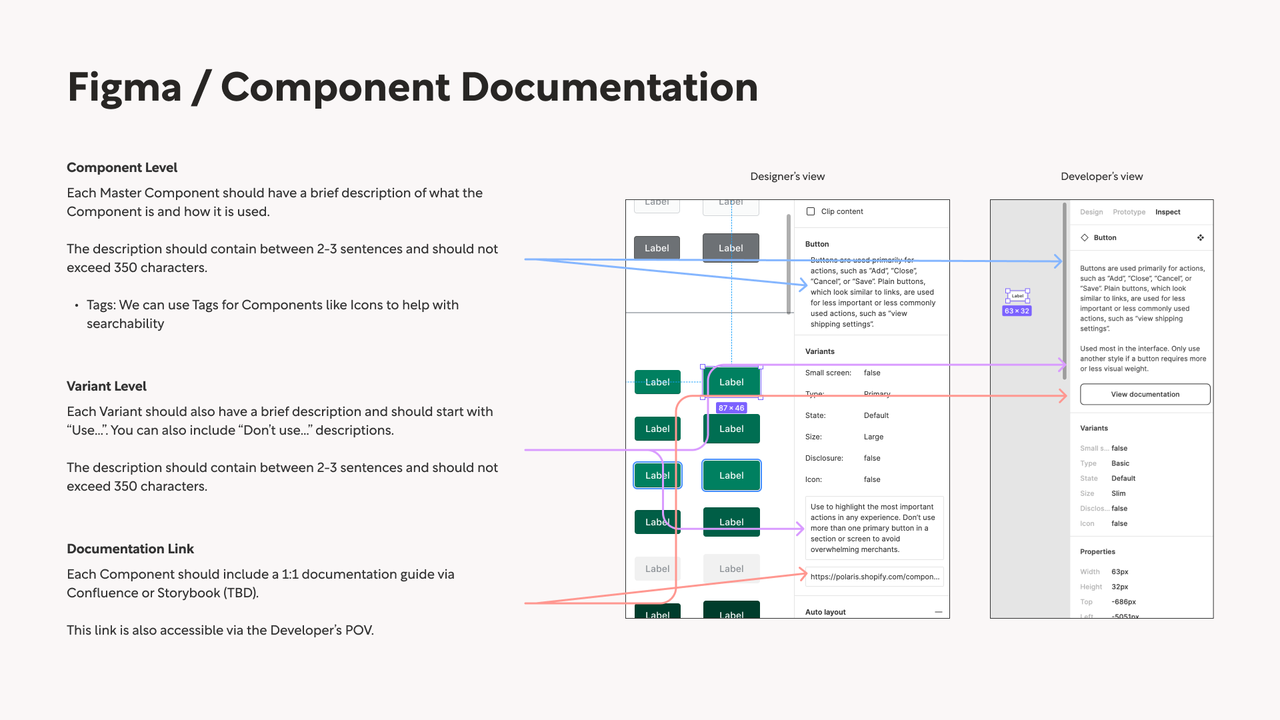Click the Designer's view caption

787,177
